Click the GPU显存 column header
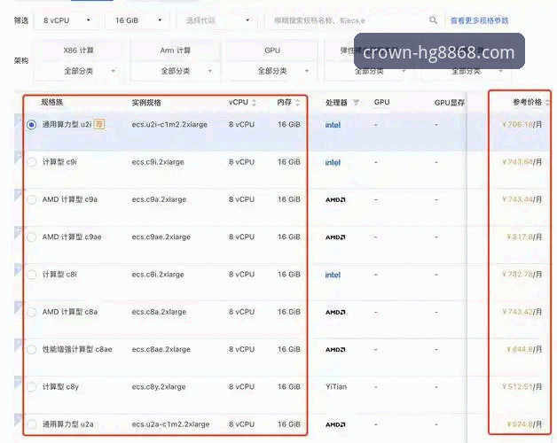557x443 pixels. (x=450, y=103)
